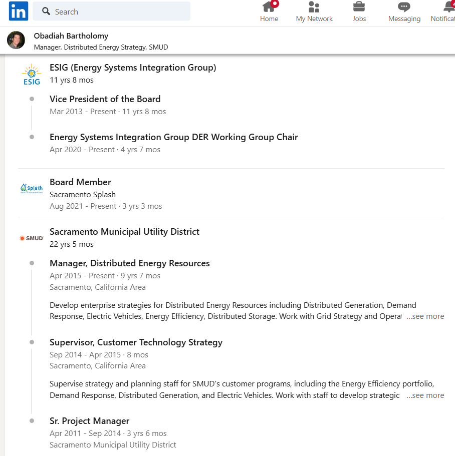Click 'Apr 2015 - Present · 9 yrs 7 mos'
This screenshot has width=455, height=456.
pyautogui.click(x=105, y=275)
